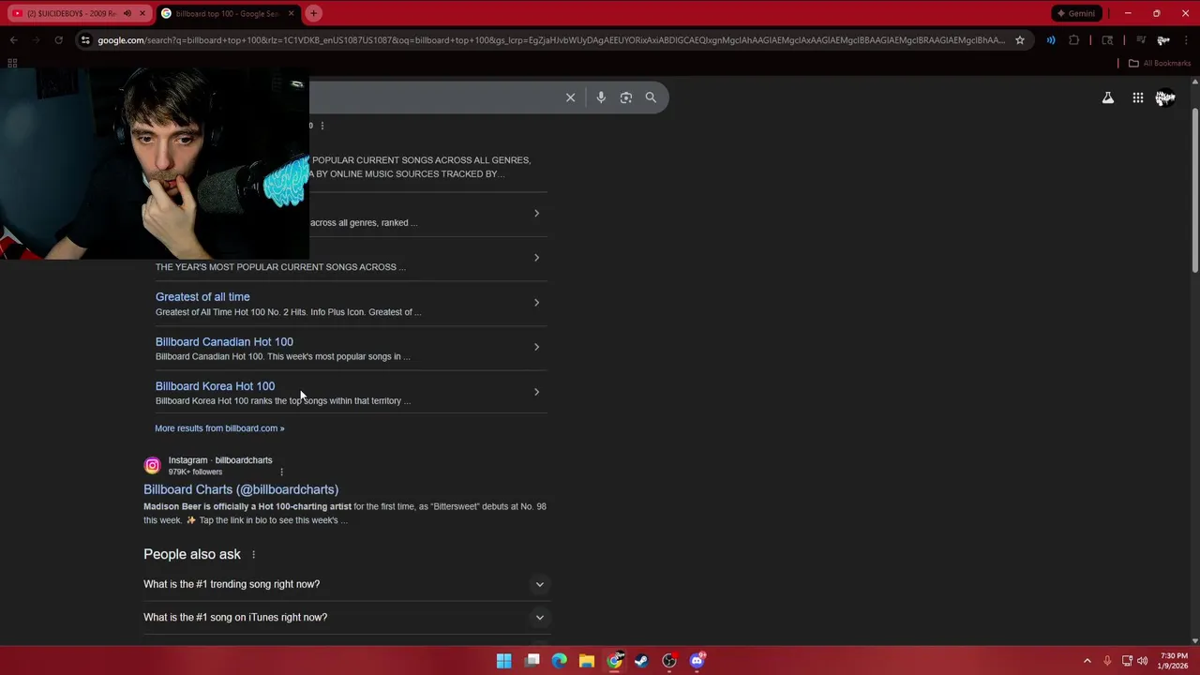Open the Chrome three-dot menu

(x=1185, y=40)
